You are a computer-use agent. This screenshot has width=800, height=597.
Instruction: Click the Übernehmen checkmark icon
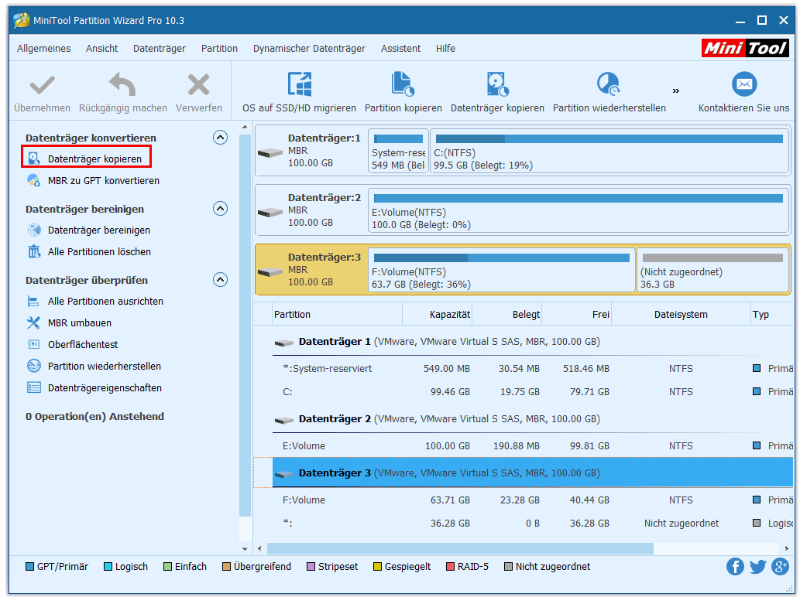(x=42, y=84)
